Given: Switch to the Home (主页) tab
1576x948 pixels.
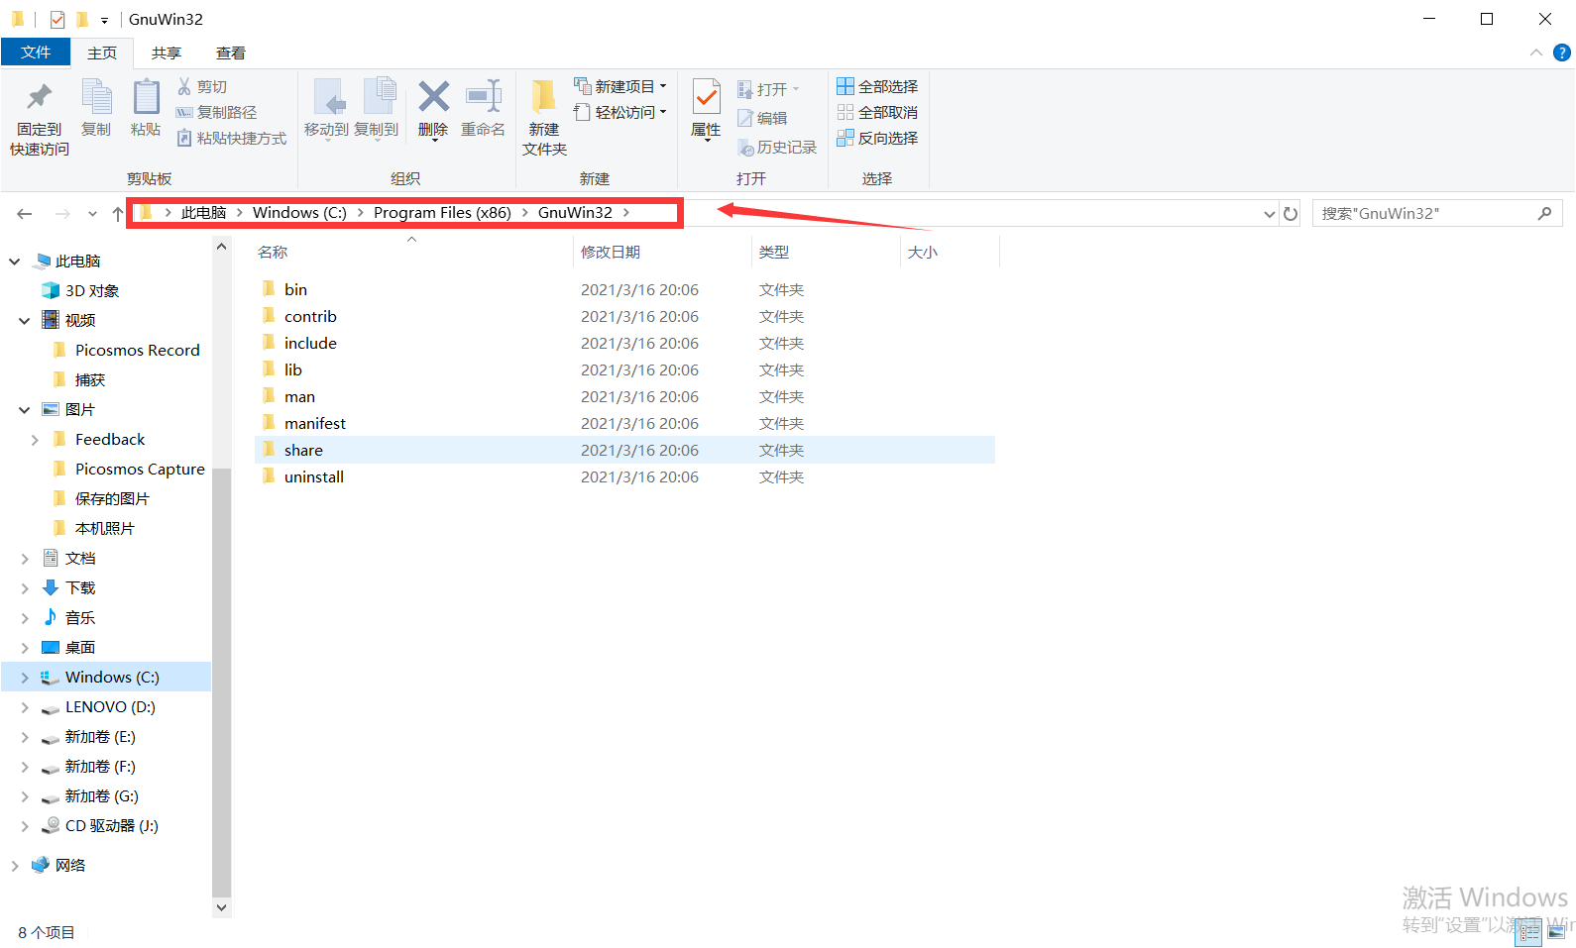Looking at the screenshot, I should point(102,53).
